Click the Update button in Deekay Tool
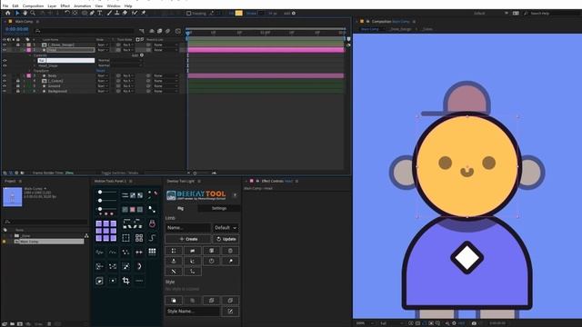This screenshot has height=327, width=582. [226, 239]
